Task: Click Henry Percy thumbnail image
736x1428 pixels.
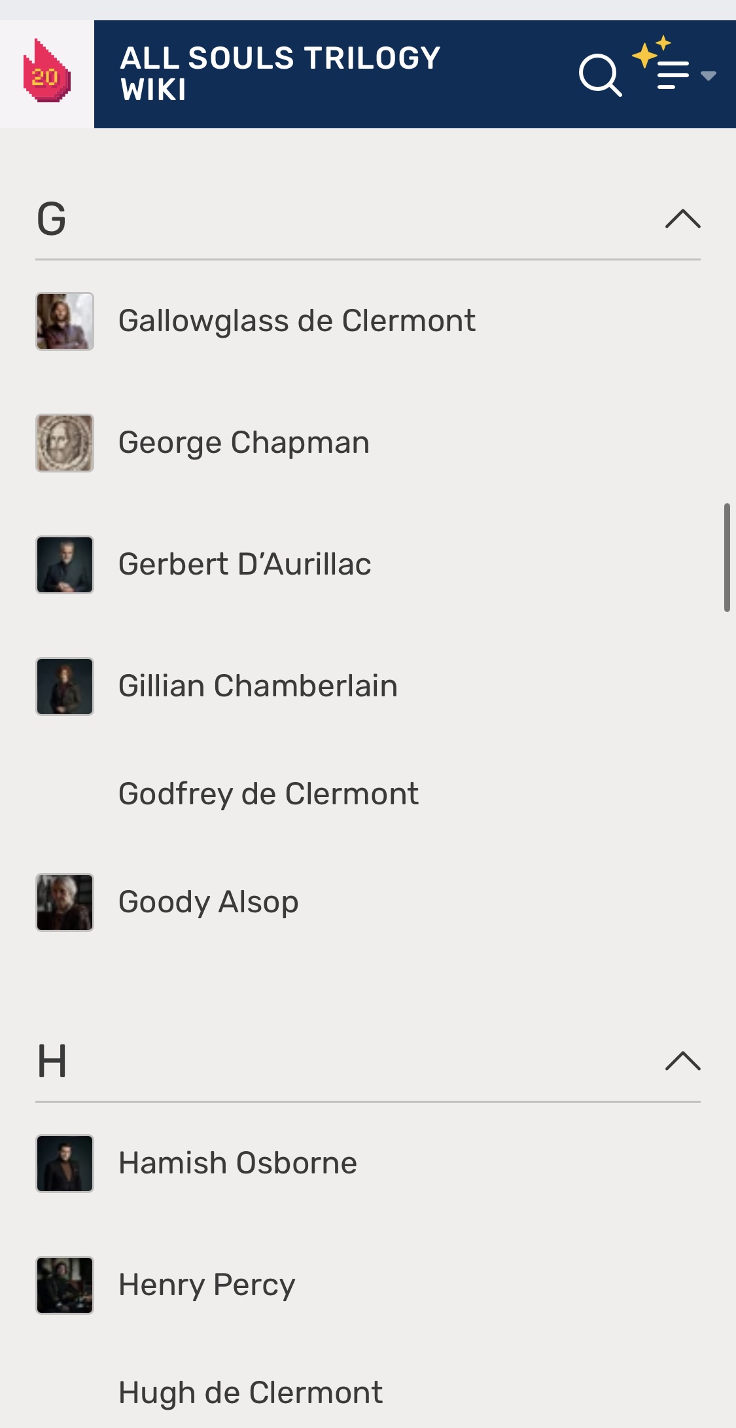Action: [65, 1285]
